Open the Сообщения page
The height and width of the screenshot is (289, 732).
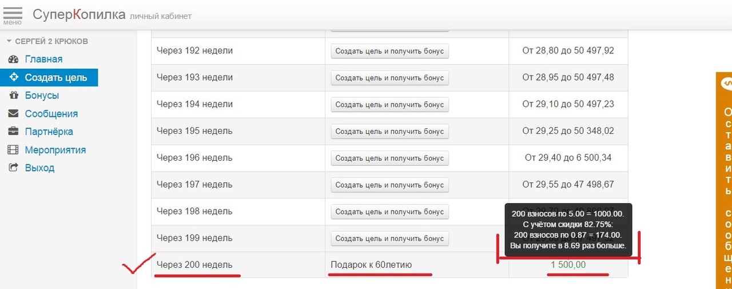tap(51, 114)
